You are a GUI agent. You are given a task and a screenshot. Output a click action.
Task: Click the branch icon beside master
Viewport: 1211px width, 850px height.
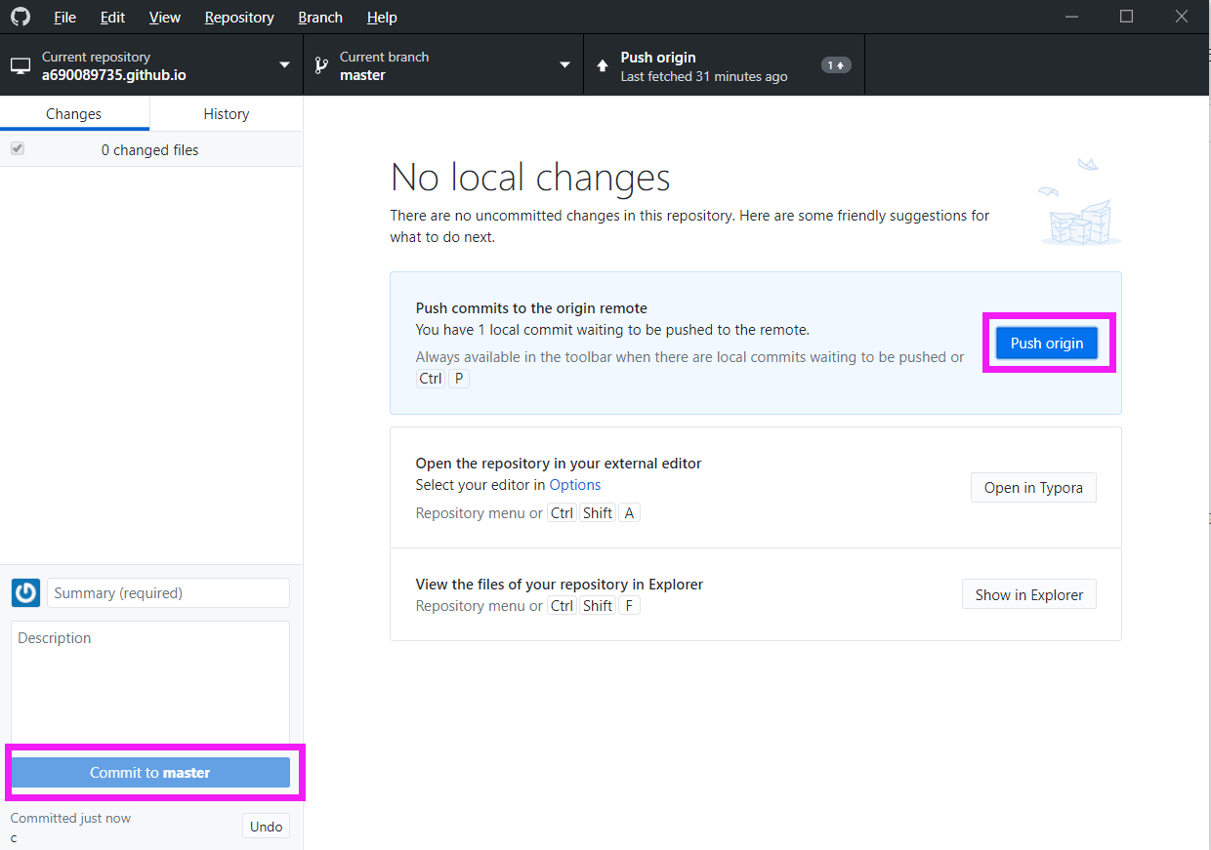pos(320,66)
